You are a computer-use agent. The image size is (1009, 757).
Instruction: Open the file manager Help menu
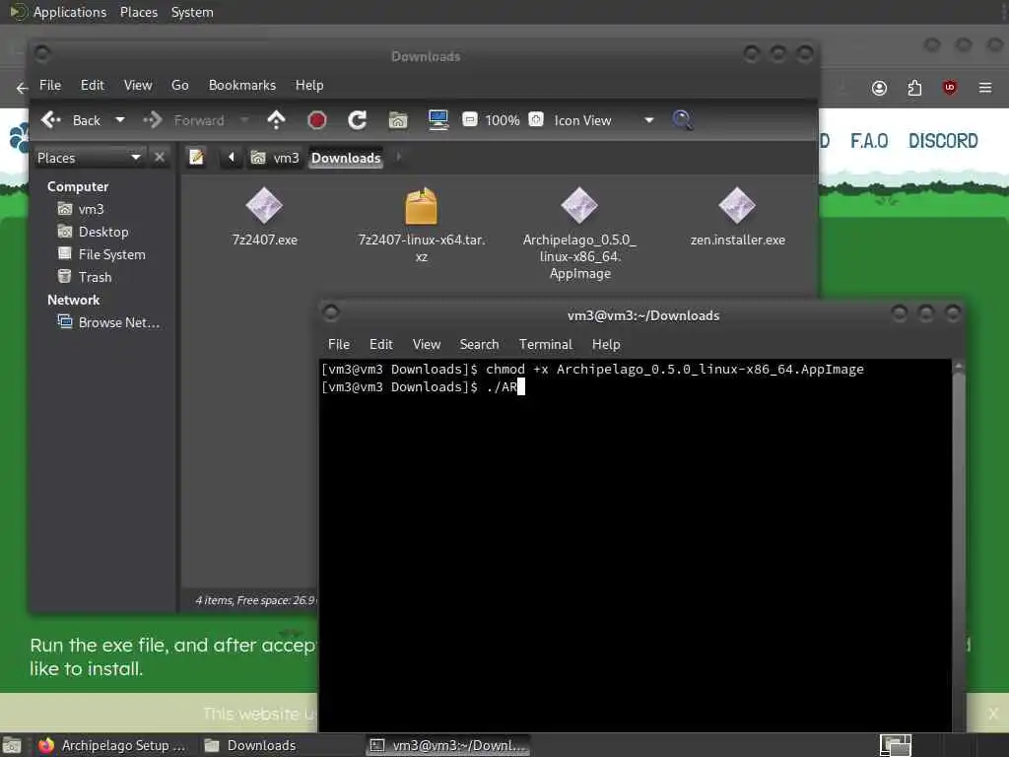[x=308, y=85]
